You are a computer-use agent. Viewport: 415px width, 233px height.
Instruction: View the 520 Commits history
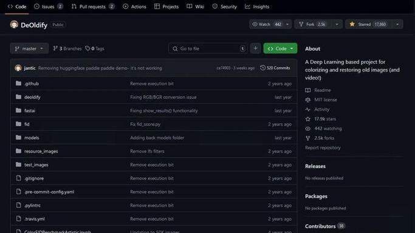tap(275, 68)
